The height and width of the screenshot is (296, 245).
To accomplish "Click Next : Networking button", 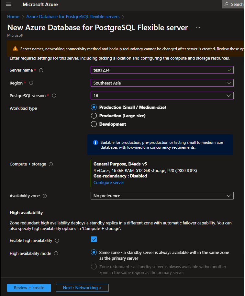I will [x=82, y=288].
